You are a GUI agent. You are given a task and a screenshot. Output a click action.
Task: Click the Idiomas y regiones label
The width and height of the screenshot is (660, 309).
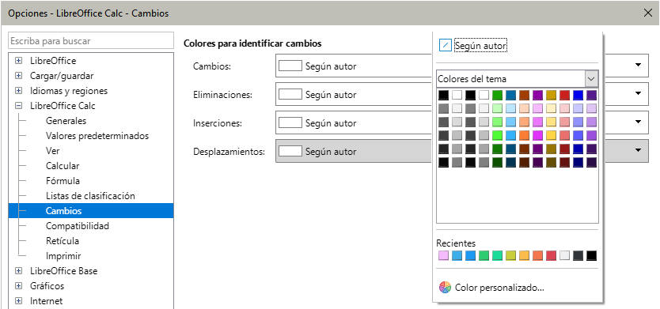tap(69, 91)
